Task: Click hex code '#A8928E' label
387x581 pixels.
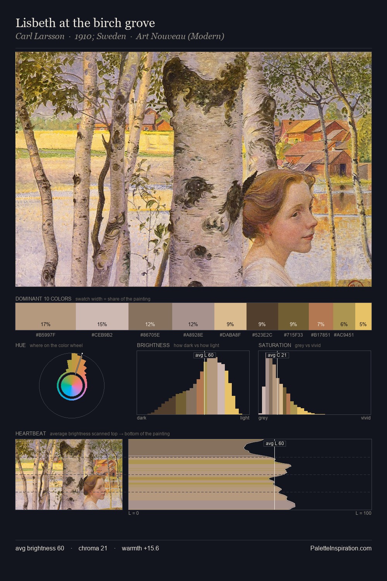Action: 193,335
